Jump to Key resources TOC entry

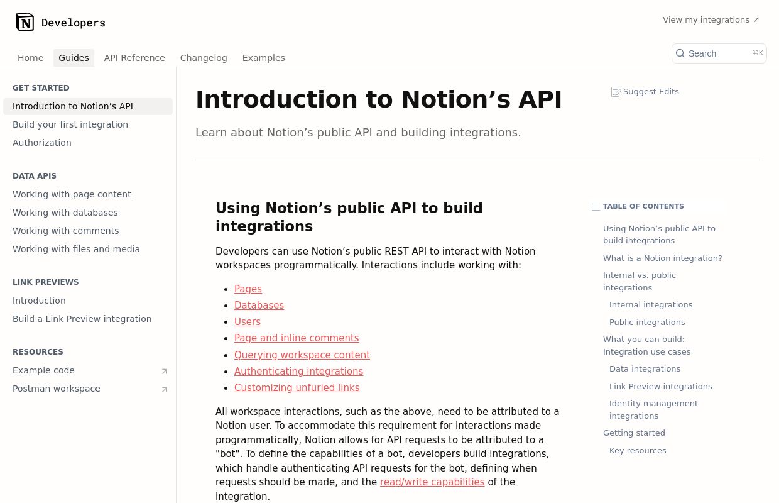click(x=638, y=451)
